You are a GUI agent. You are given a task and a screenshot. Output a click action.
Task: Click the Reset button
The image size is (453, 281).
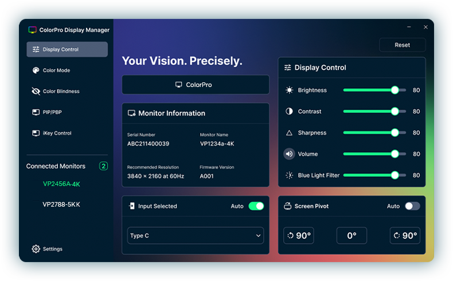point(402,45)
